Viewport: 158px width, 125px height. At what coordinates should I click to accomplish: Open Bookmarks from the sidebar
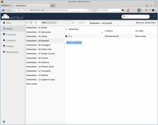point(13,52)
